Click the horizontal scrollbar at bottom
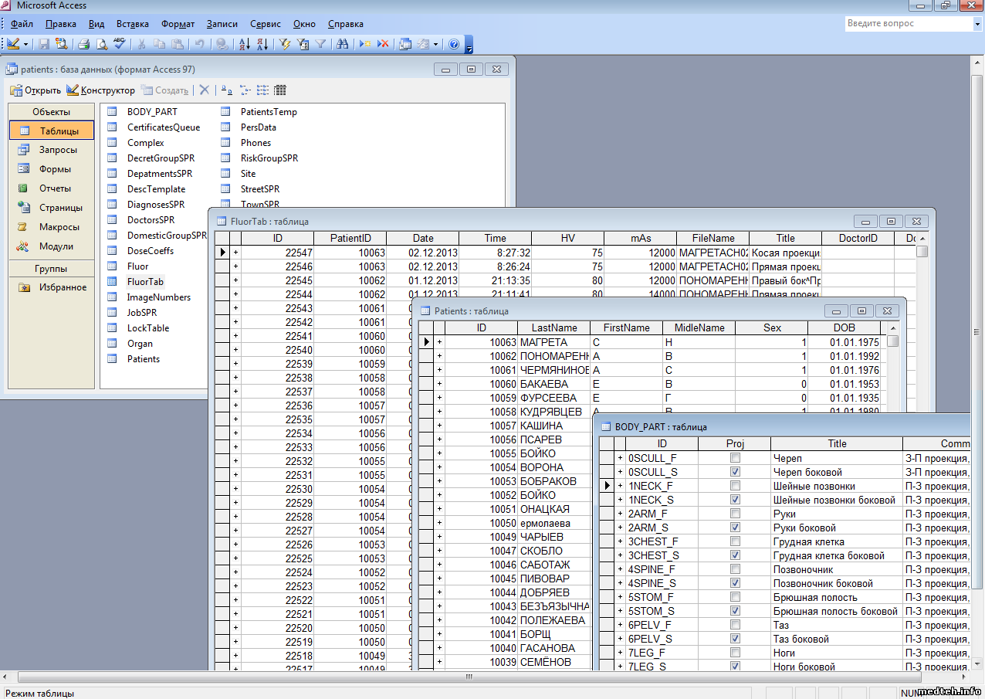 [468, 677]
